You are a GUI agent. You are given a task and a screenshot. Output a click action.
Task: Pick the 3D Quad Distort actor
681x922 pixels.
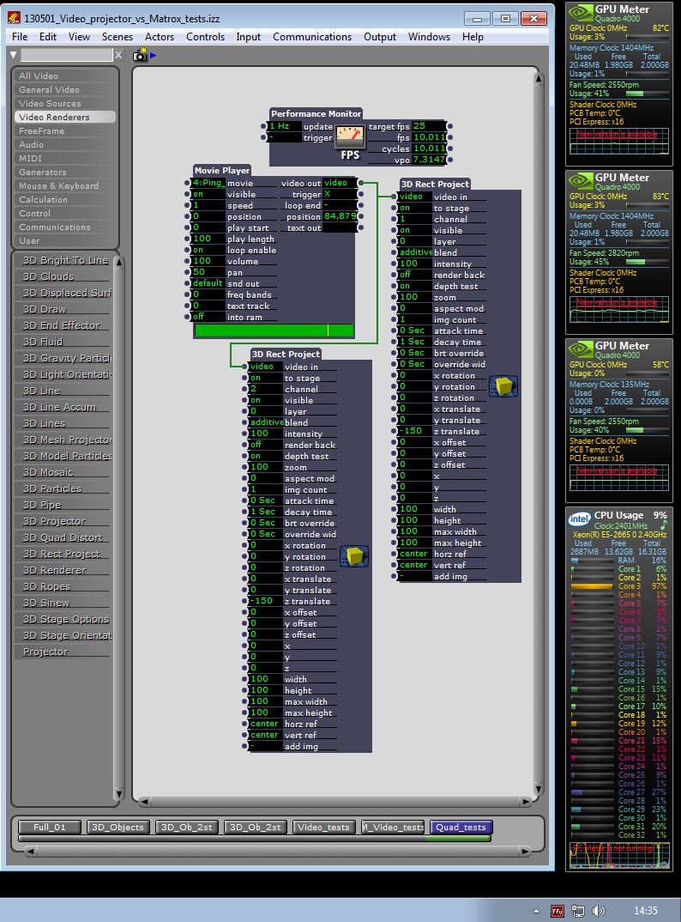pos(63,537)
